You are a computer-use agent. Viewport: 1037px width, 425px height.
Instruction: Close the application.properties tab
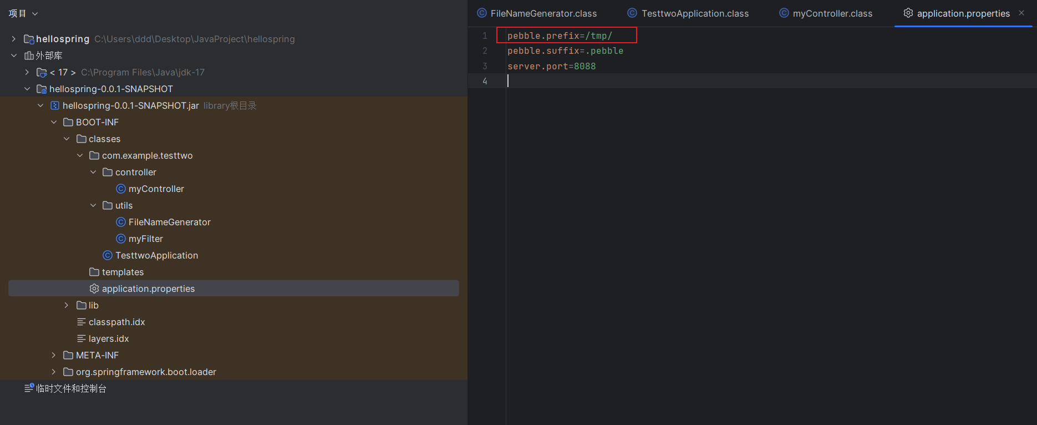pos(1021,13)
